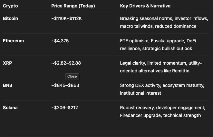The height and width of the screenshot is (137, 213).
Task: Click the Ethereum row name
Action: pyautogui.click(x=13, y=41)
